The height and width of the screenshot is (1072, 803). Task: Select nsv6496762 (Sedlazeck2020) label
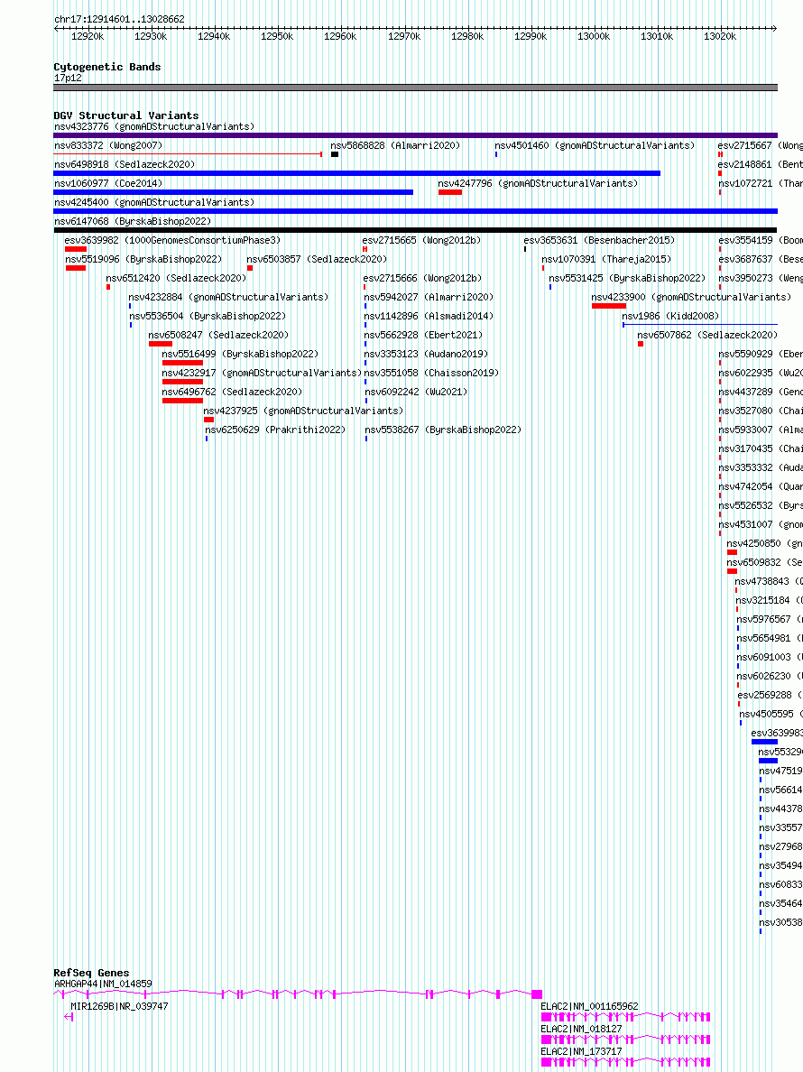click(x=232, y=393)
